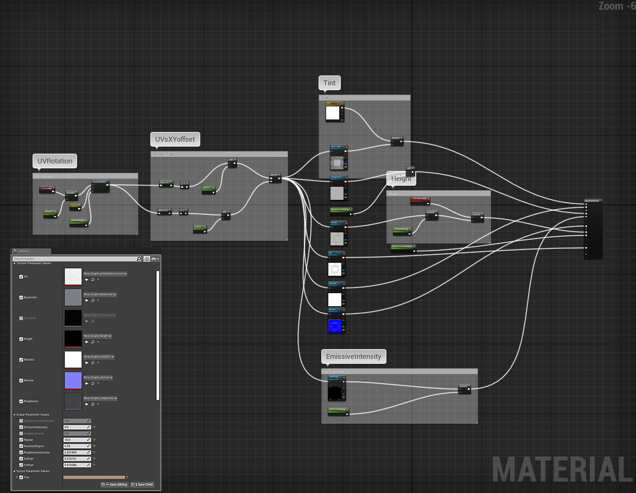Click the Search Details input field
This screenshot has height=493, width=636.
[74, 258]
